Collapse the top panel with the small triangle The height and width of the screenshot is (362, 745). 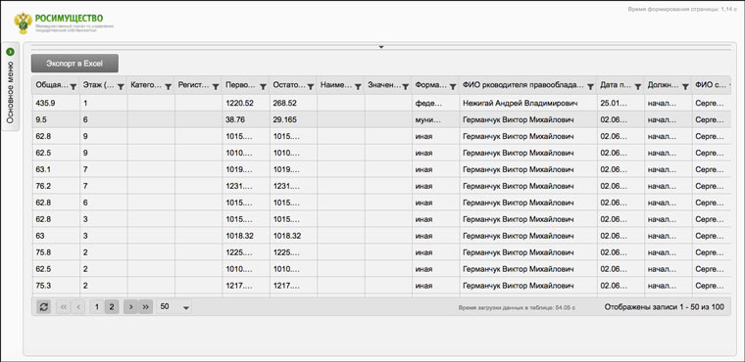(381, 47)
